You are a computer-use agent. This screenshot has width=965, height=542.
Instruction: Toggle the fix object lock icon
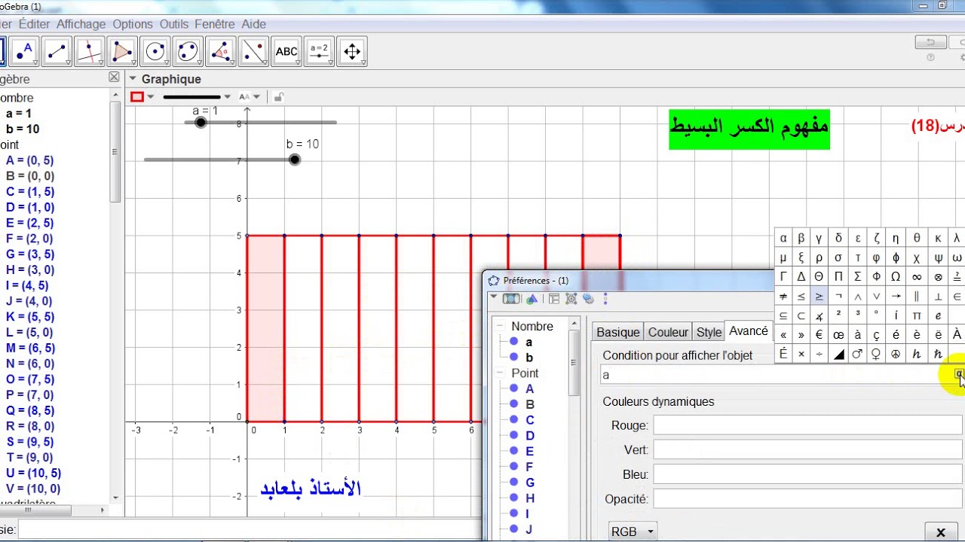278,96
